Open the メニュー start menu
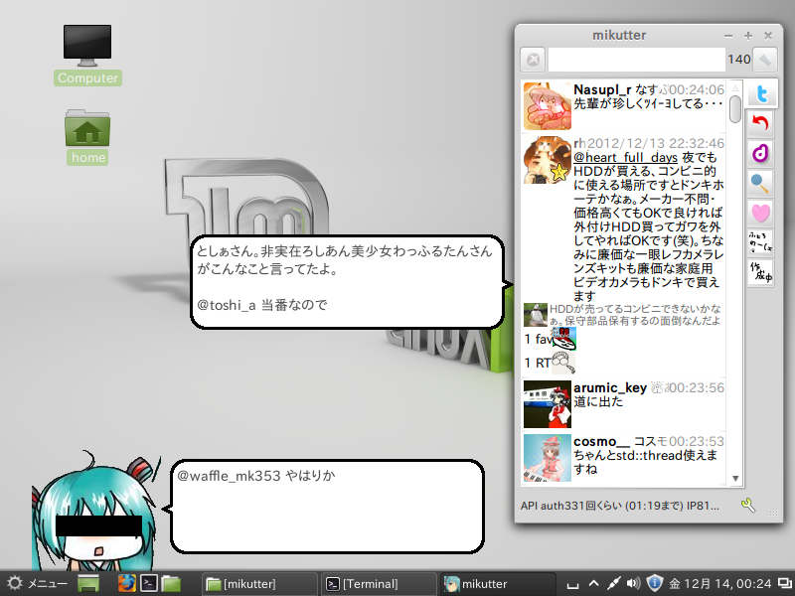Viewport: 795px width, 596px height. click(37, 583)
